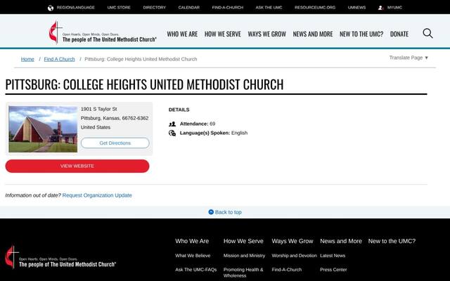Open Press Center footer link

point(333,270)
